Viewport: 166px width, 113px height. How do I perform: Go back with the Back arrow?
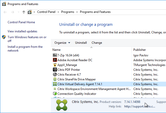coord(5,12)
